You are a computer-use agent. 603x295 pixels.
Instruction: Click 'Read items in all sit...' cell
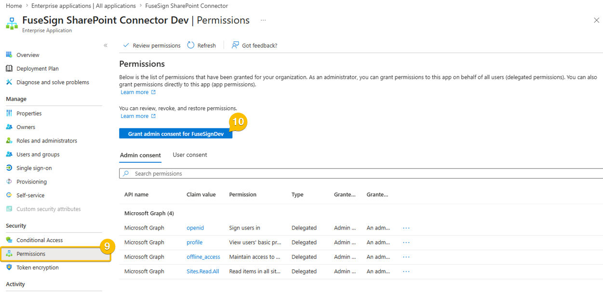[255, 271]
